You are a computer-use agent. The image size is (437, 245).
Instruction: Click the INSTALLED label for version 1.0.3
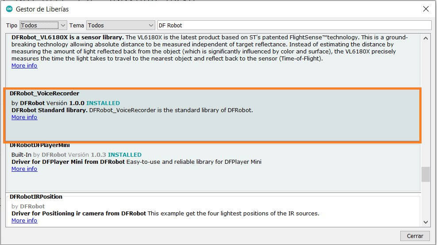tap(125, 155)
